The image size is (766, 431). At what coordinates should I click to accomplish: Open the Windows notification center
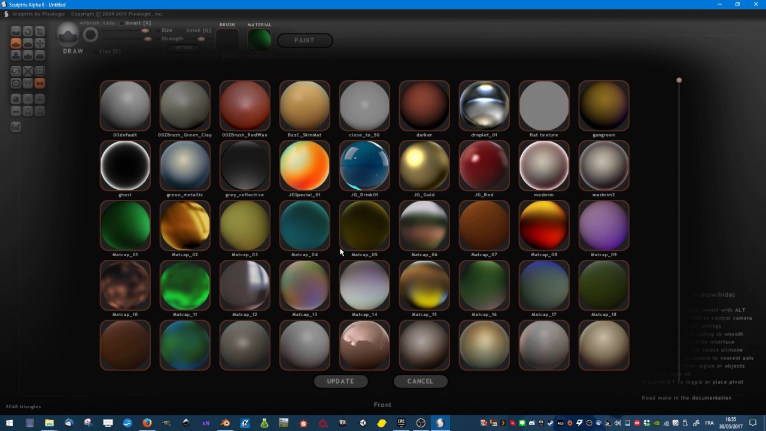click(753, 423)
